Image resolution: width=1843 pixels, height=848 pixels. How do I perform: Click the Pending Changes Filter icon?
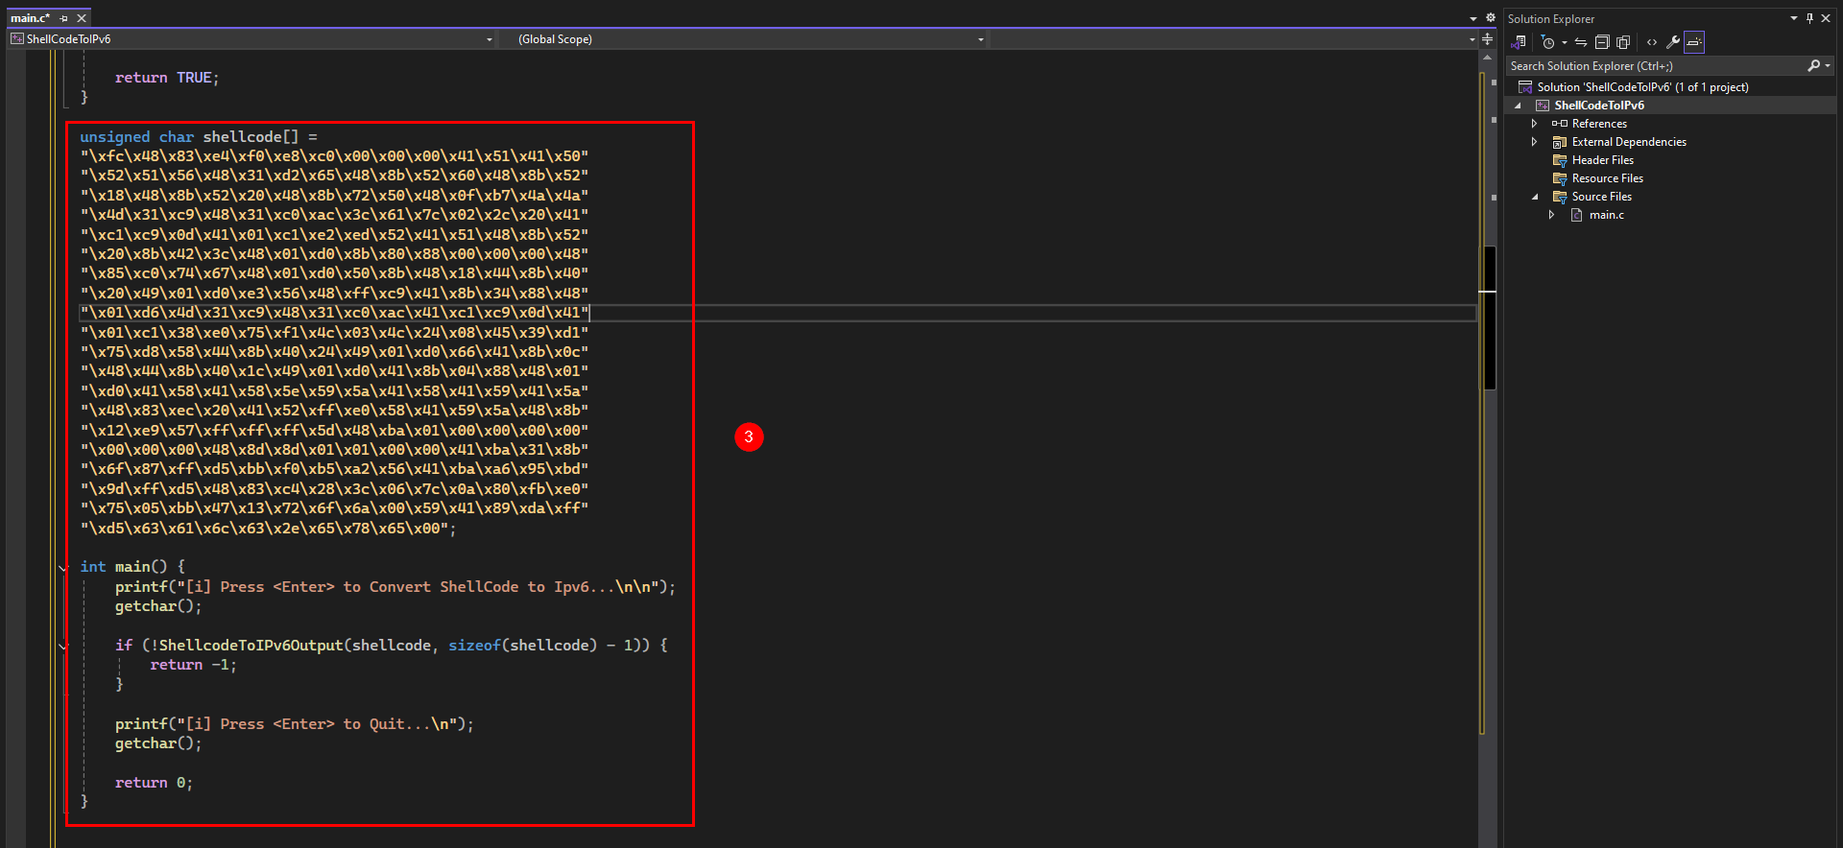point(1547,42)
